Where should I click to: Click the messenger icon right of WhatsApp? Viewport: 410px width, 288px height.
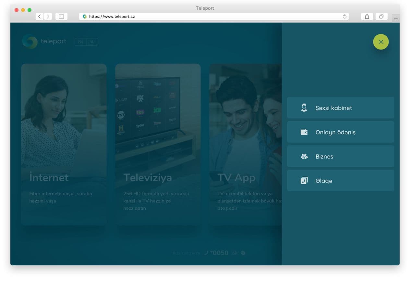click(x=243, y=253)
